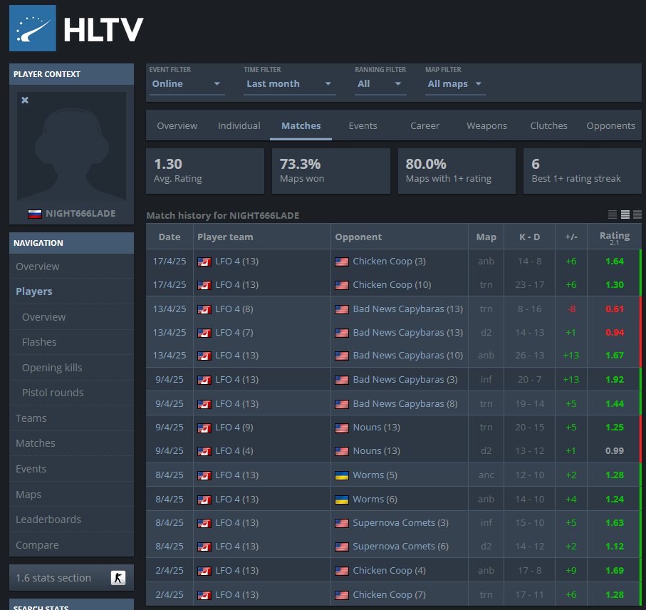The height and width of the screenshot is (610, 646).
Task: Click the player silhouette avatar image
Action: [x=71, y=147]
